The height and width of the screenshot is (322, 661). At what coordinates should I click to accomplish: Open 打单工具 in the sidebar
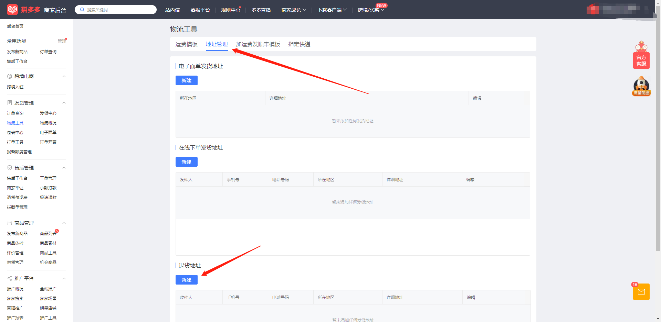point(15,142)
